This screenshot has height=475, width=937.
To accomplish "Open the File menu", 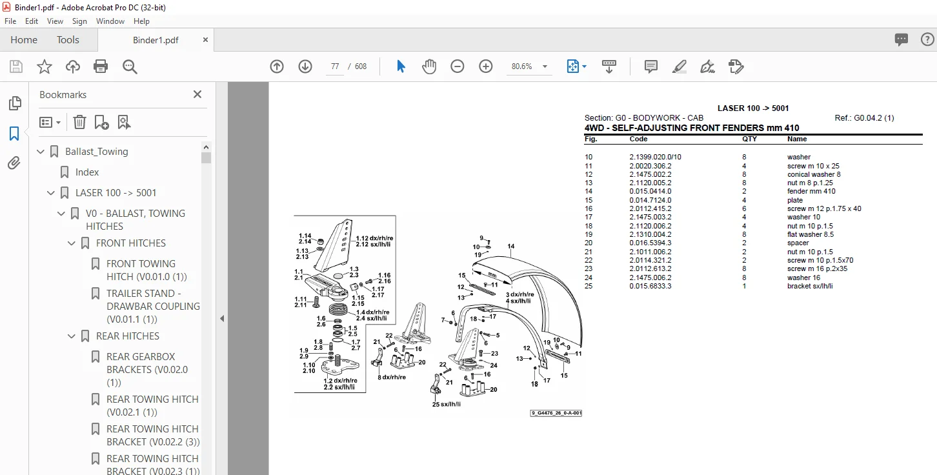I will (x=10, y=21).
